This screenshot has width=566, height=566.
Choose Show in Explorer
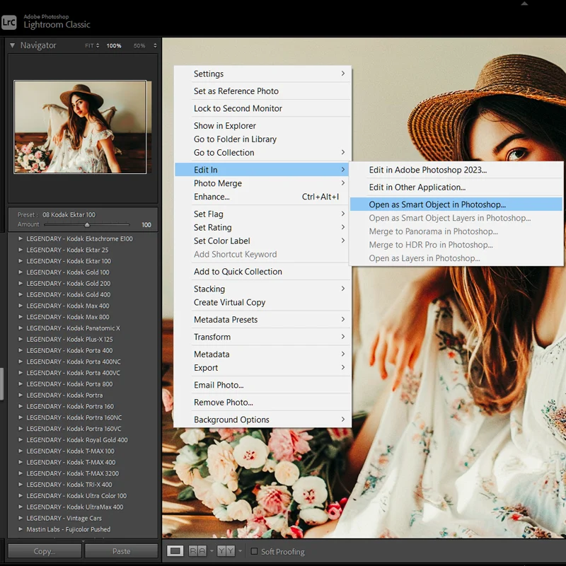(x=262, y=126)
